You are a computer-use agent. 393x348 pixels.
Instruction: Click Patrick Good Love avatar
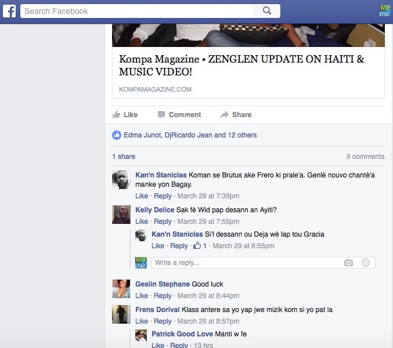141,335
